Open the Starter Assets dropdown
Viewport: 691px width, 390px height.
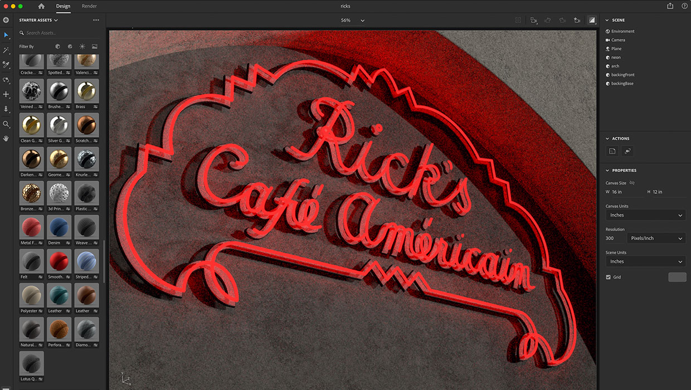pyautogui.click(x=38, y=20)
